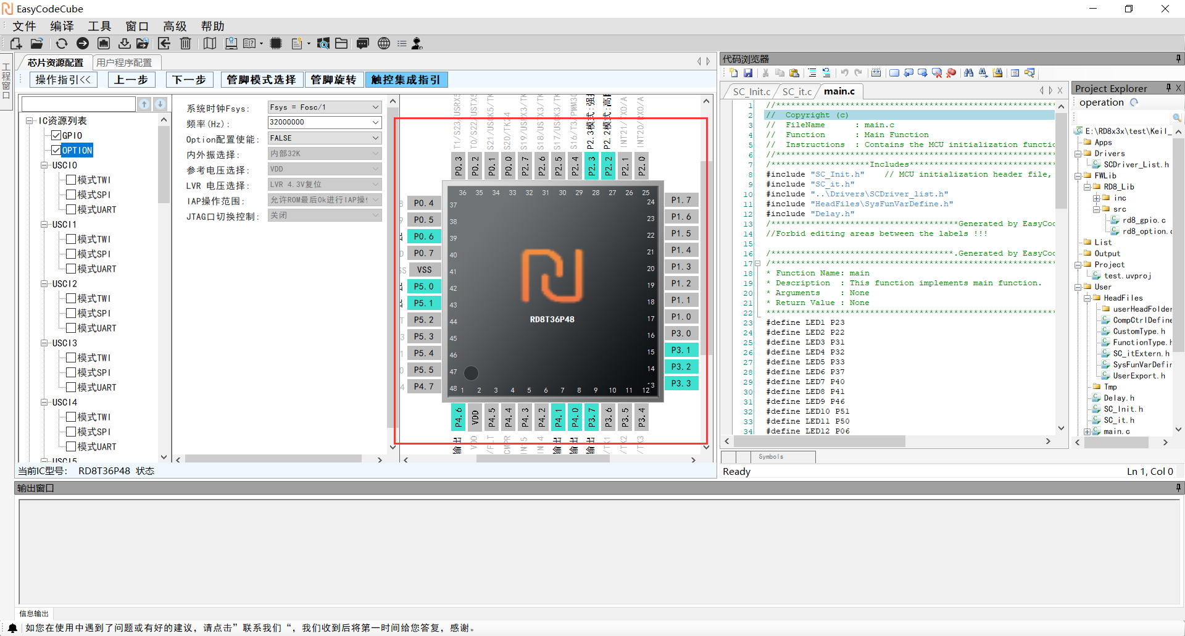Click the toggle bookmark rectangle icon
The height and width of the screenshot is (636, 1185).
(894, 73)
